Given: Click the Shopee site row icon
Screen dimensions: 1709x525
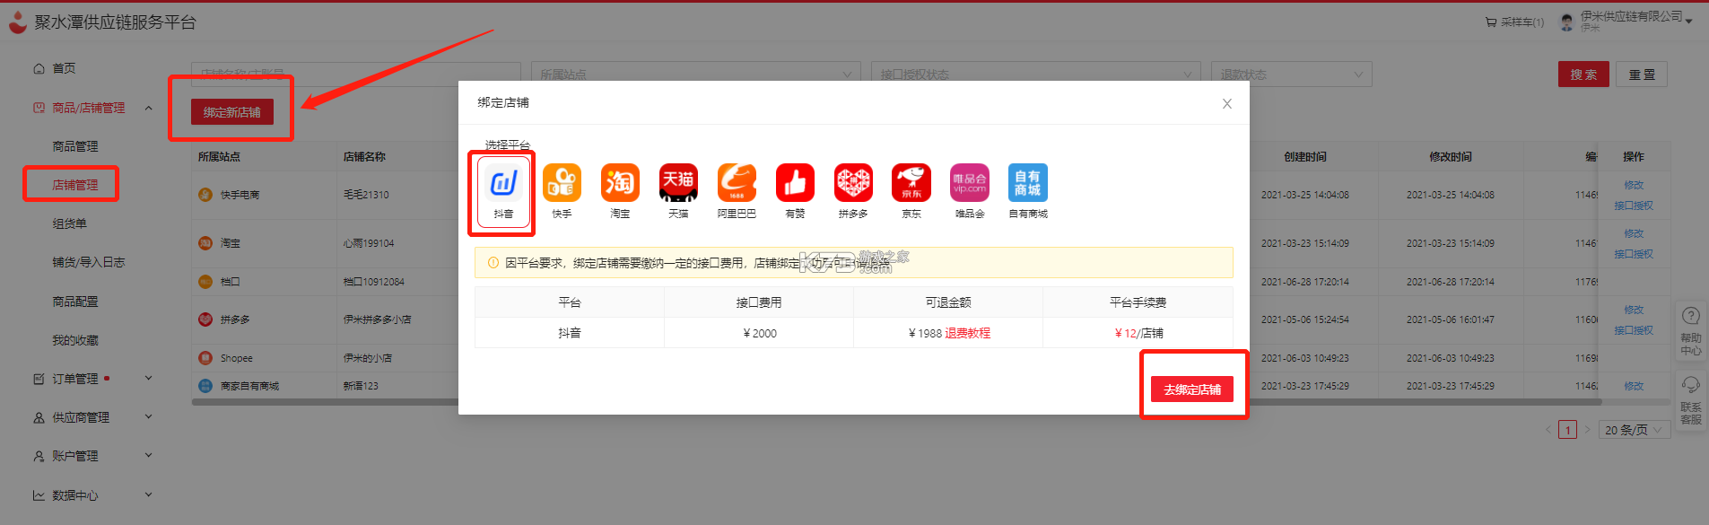Looking at the screenshot, I should [x=205, y=358].
